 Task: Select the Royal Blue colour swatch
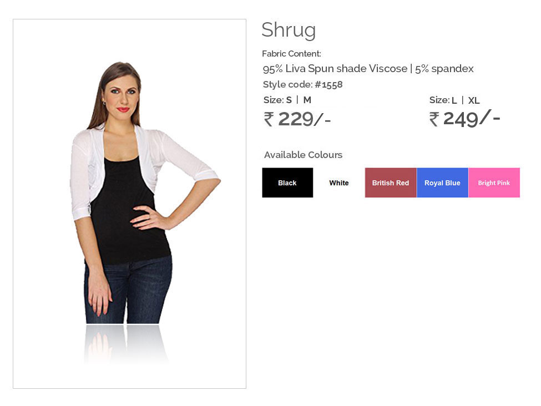click(442, 182)
